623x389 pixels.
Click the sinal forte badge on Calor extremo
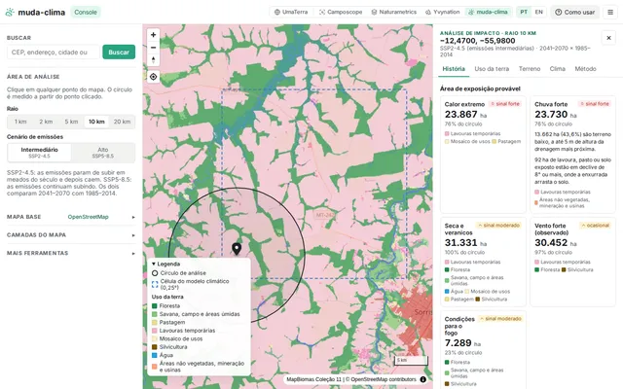pyautogui.click(x=505, y=104)
